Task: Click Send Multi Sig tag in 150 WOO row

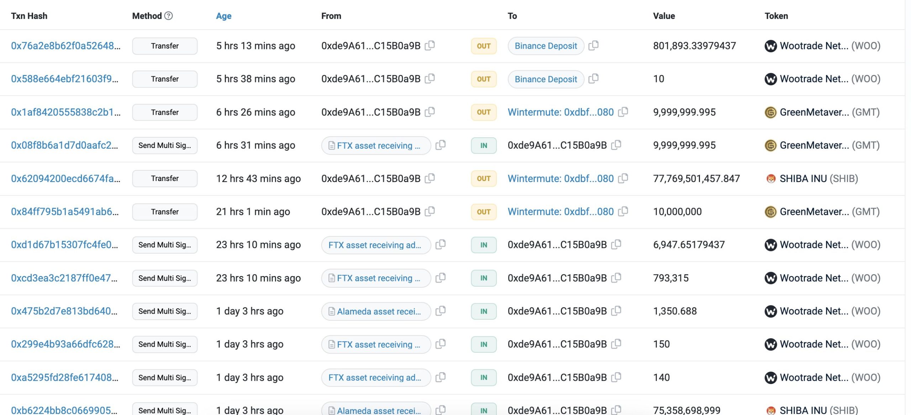Action: (165, 344)
